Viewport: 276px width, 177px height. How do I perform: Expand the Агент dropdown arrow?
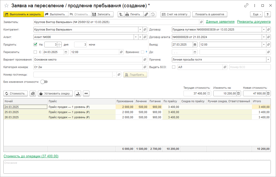[136, 37]
